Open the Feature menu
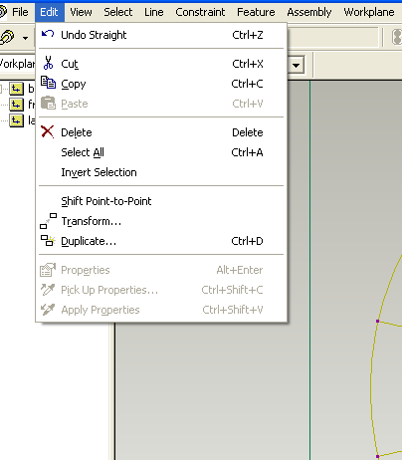This screenshot has width=402, height=460. (x=256, y=12)
